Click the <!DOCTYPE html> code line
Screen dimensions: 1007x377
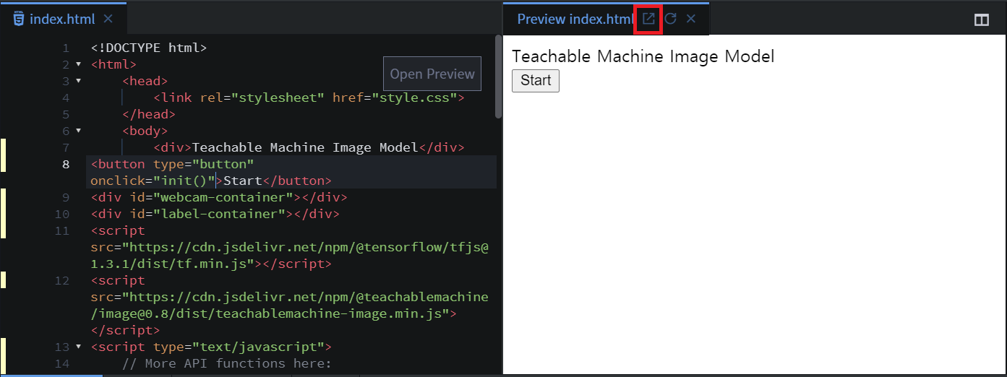pyautogui.click(x=149, y=48)
